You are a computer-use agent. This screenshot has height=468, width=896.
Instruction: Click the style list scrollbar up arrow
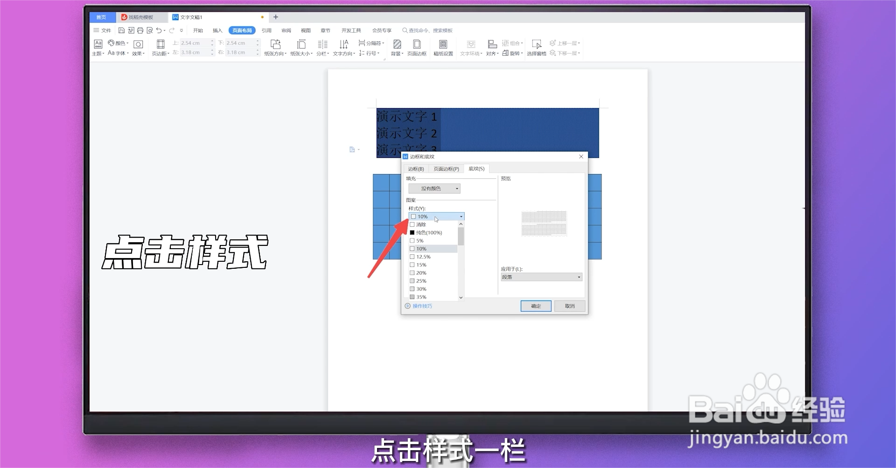461,224
